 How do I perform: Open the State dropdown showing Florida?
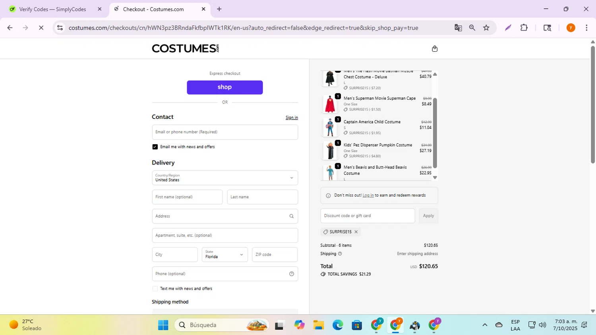(225, 255)
